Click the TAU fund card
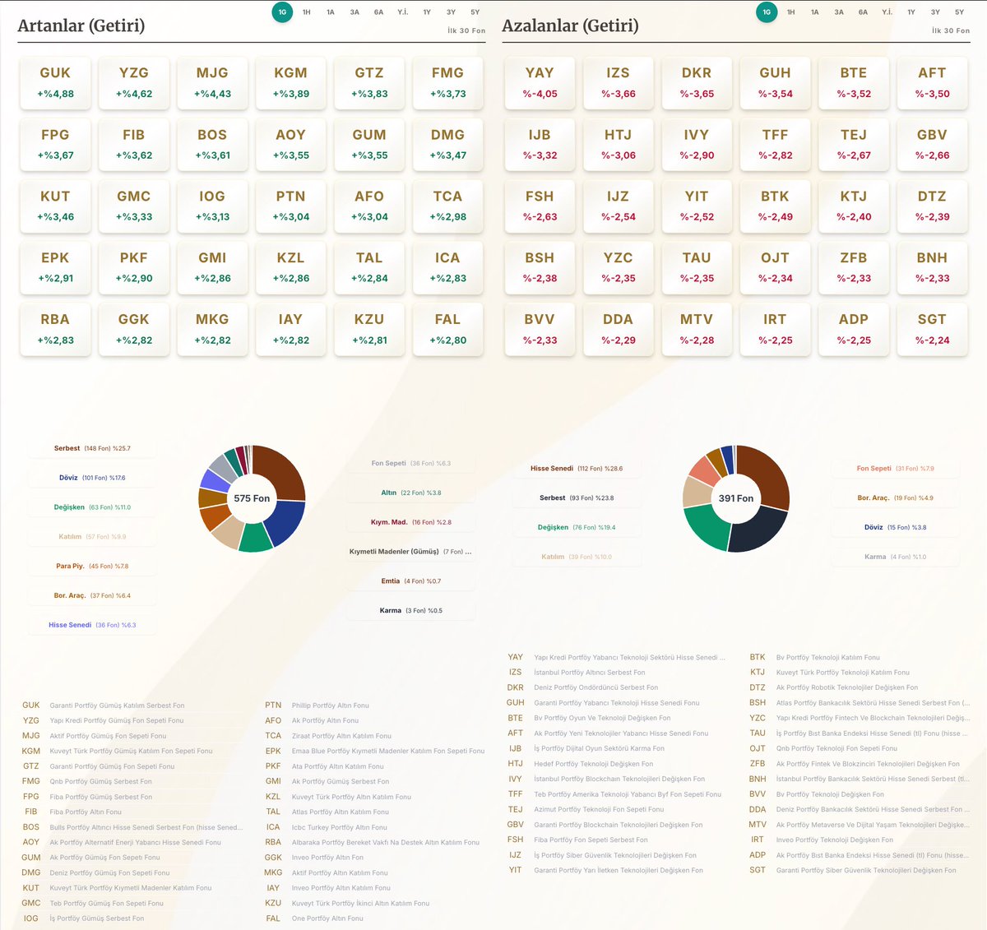The width and height of the screenshot is (987, 930). coord(697,267)
